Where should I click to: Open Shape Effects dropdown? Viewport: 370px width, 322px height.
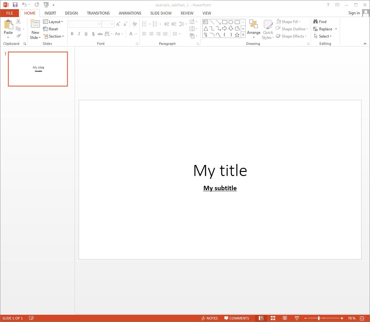point(291,36)
